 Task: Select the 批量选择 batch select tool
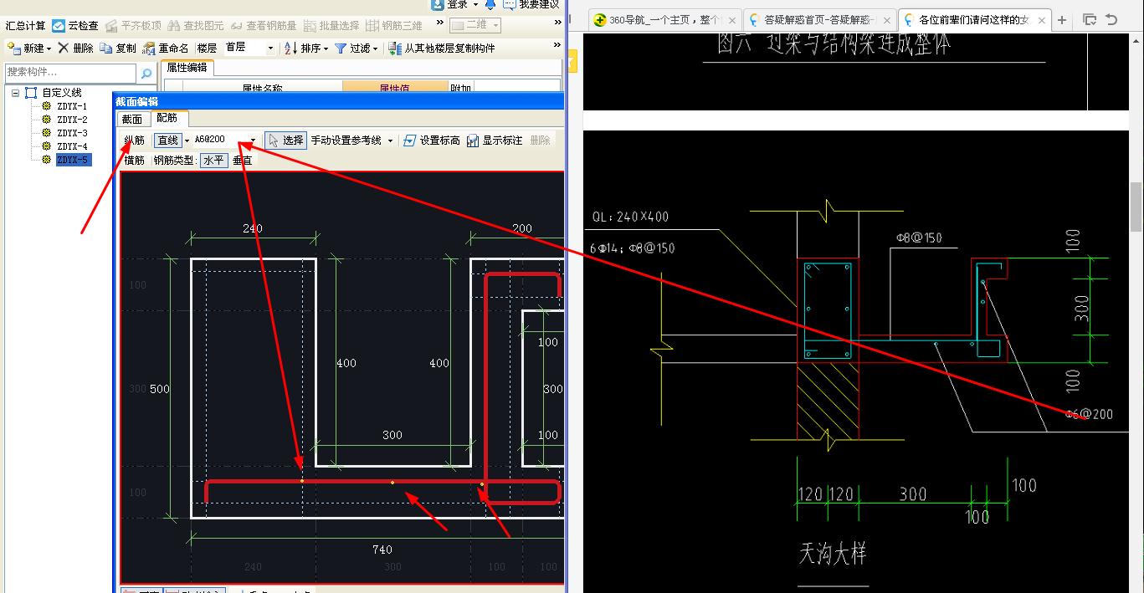click(331, 26)
